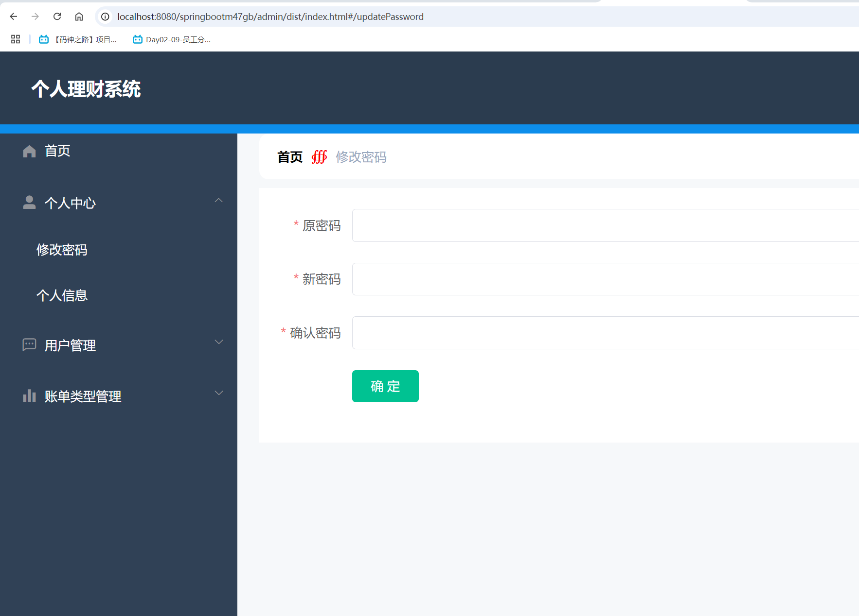
Task: Click inside the 确认密码 input field
Action: tap(535, 333)
